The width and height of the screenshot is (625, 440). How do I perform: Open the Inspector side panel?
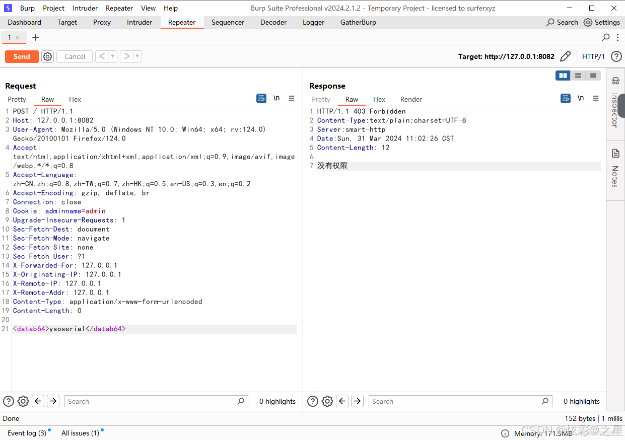[x=615, y=103]
